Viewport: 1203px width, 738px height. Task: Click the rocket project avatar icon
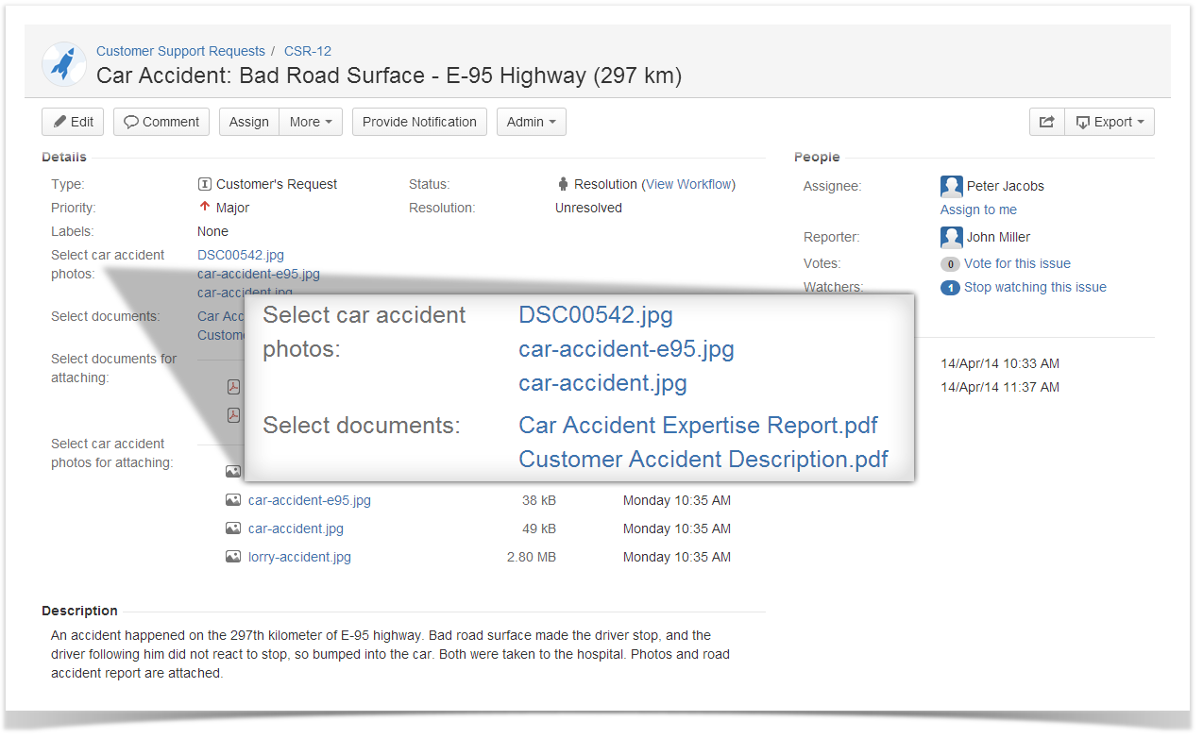(64, 64)
